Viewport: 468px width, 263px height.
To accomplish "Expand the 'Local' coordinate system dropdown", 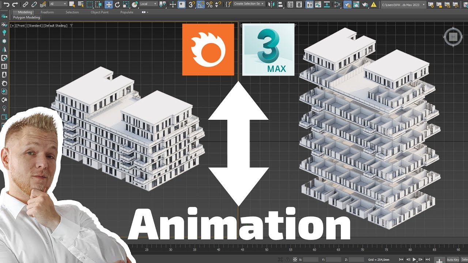I will click(x=148, y=4).
